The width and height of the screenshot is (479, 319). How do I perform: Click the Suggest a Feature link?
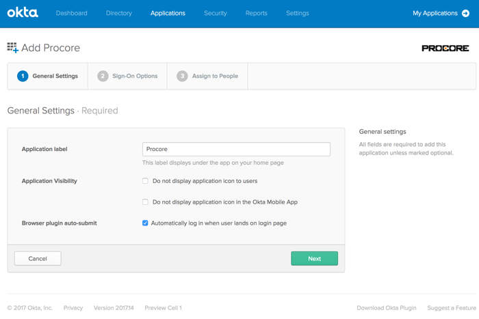452,308
